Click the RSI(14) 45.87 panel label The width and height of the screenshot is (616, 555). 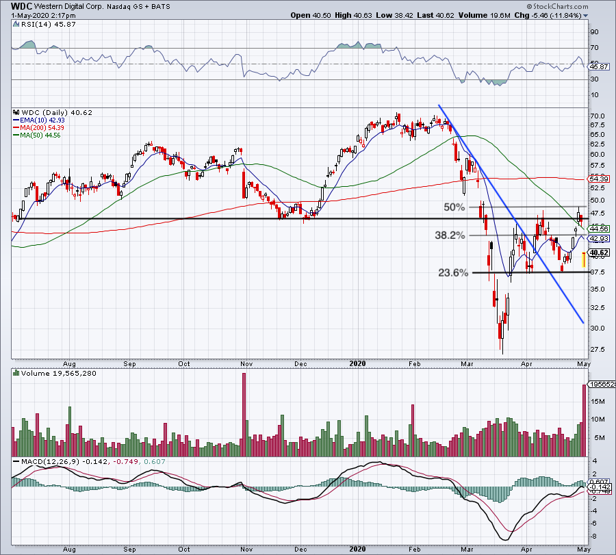pos(47,24)
